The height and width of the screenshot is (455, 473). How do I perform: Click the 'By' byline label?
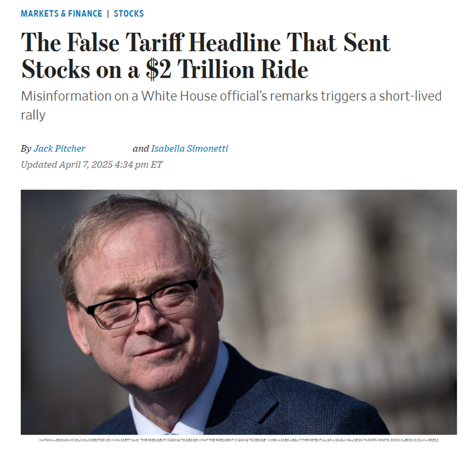26,149
